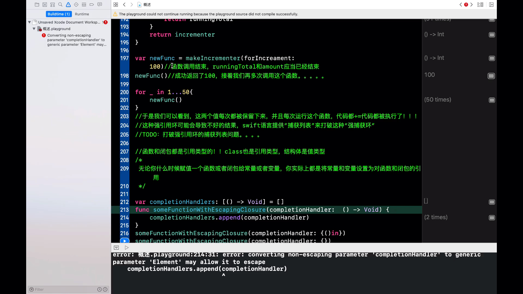
Task: Open editor options with the minimap icon
Action: click(480, 5)
